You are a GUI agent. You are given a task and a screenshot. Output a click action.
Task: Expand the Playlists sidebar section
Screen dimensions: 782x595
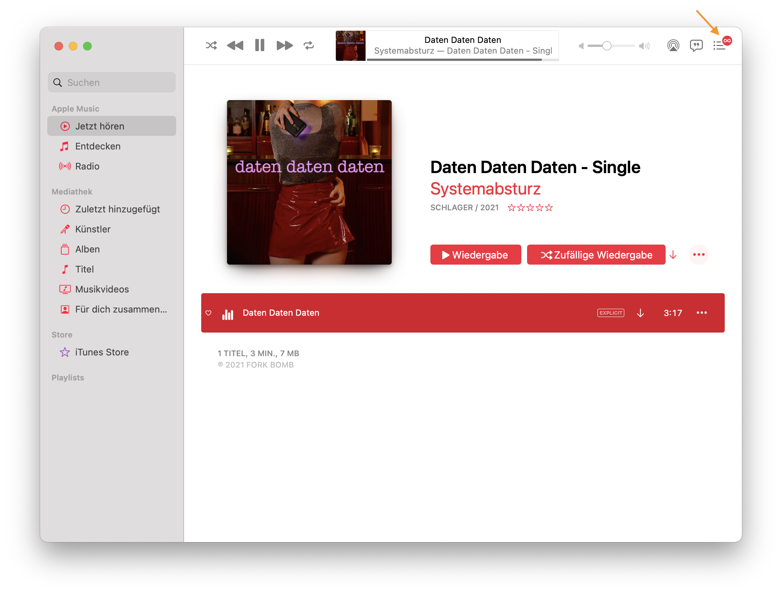[x=68, y=378]
